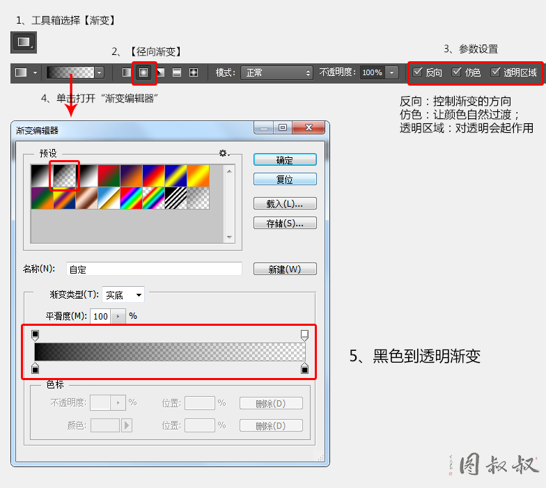Screen dimensions: 546x488
Task: Open the tool preset picker arrow
Action: (x=35, y=72)
